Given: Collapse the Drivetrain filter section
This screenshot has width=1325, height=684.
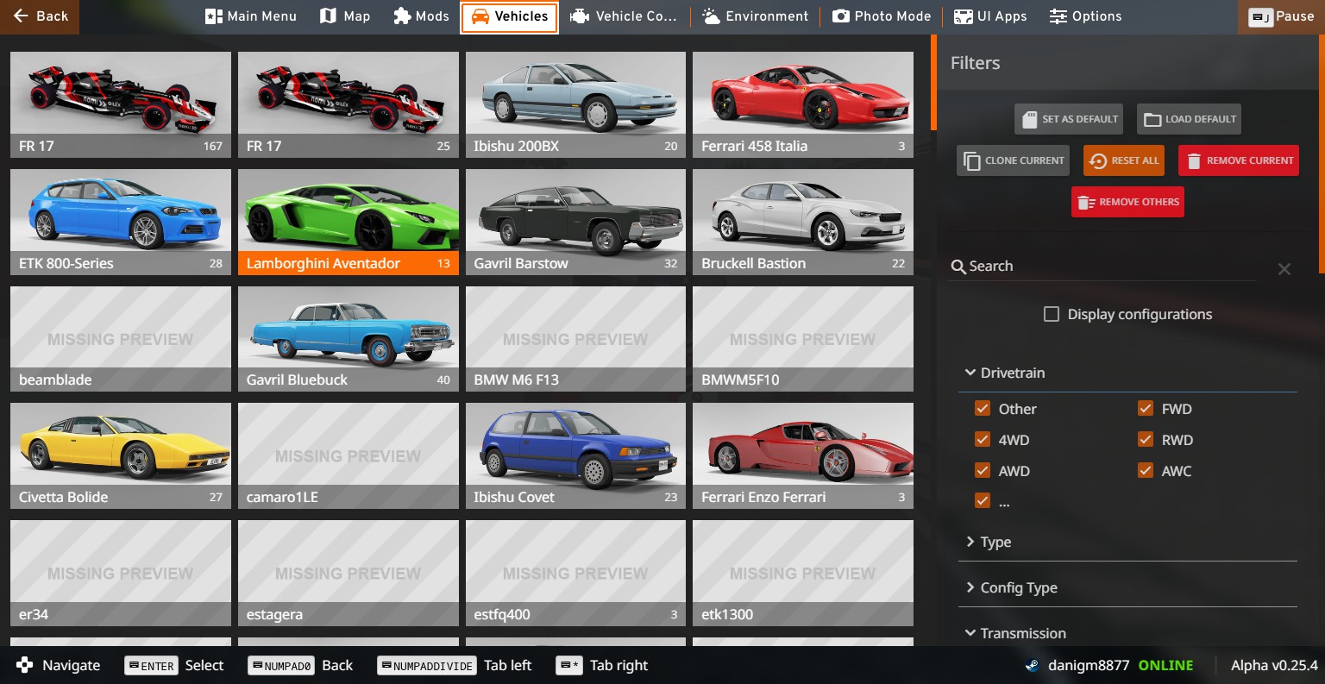Looking at the screenshot, I should [x=1127, y=373].
